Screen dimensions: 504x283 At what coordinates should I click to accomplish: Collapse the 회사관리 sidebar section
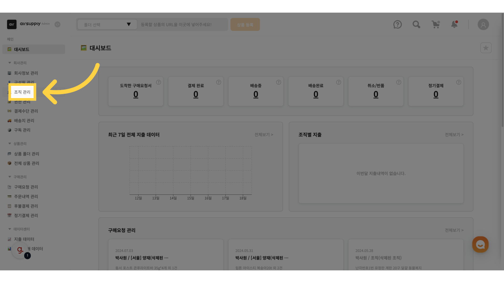(10, 63)
